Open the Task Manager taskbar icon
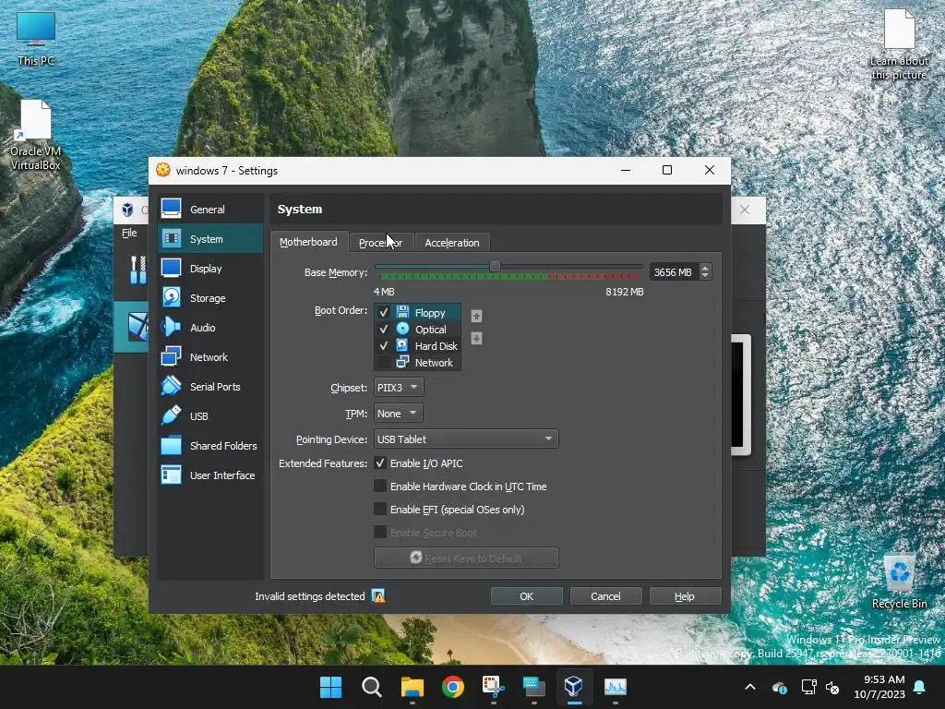Image resolution: width=945 pixels, height=709 pixels. pyautogui.click(x=615, y=687)
